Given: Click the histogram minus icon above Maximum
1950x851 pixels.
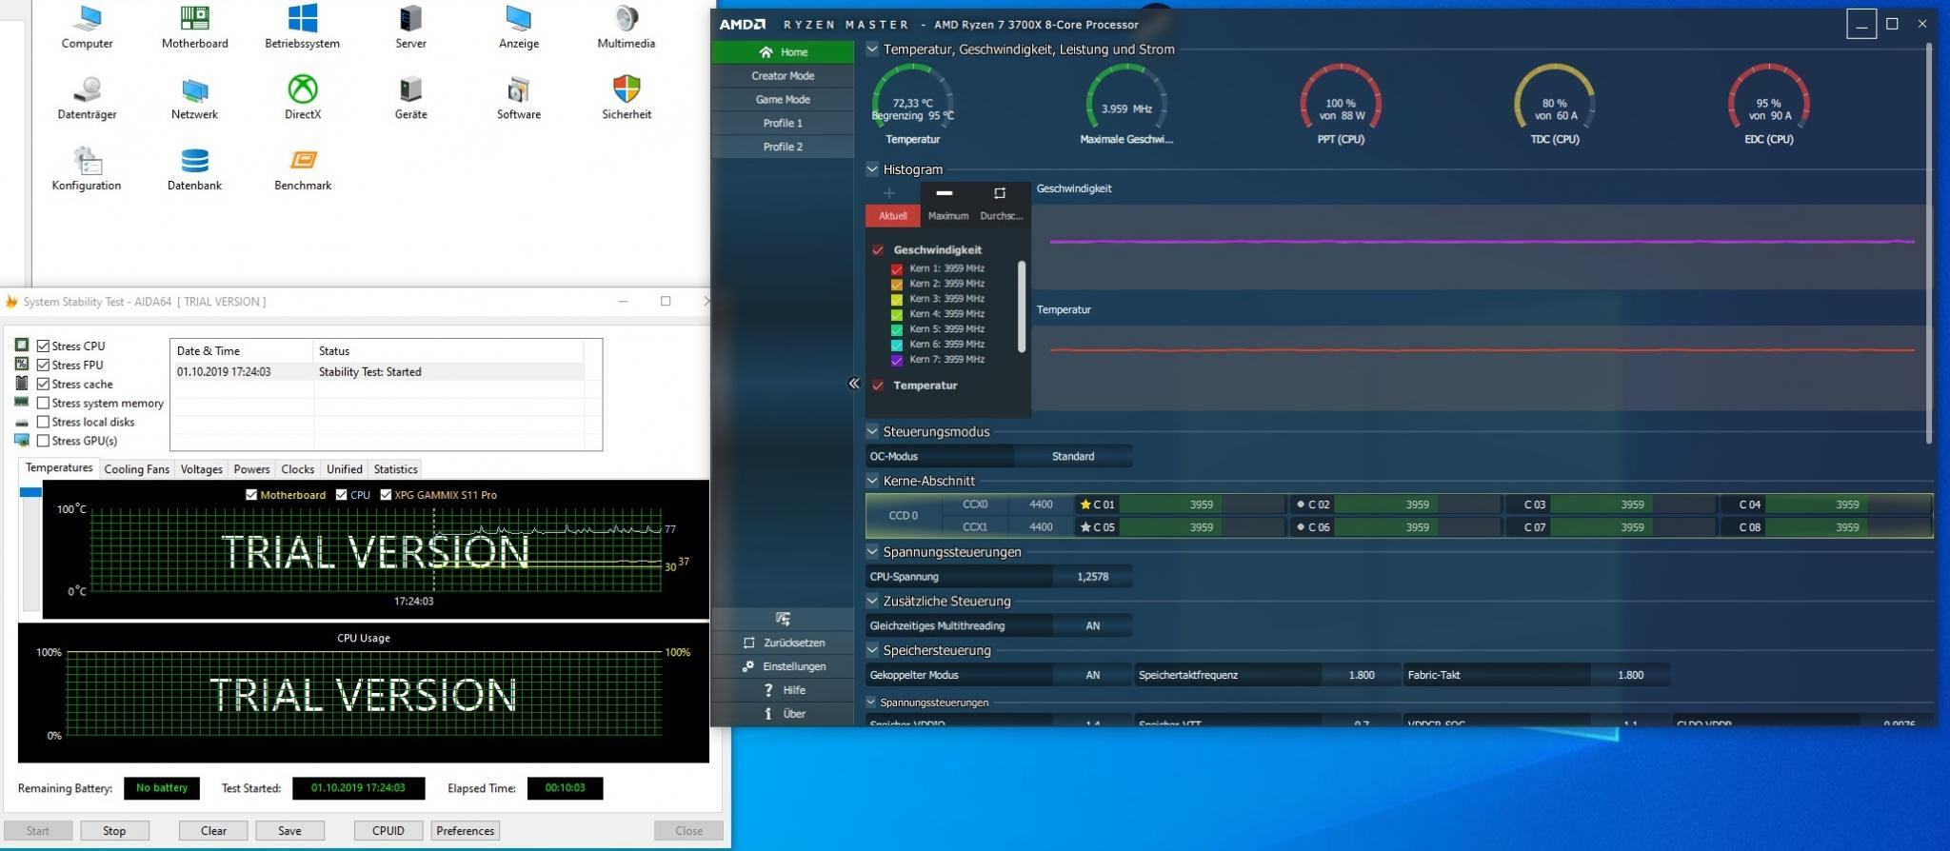Looking at the screenshot, I should [x=945, y=193].
